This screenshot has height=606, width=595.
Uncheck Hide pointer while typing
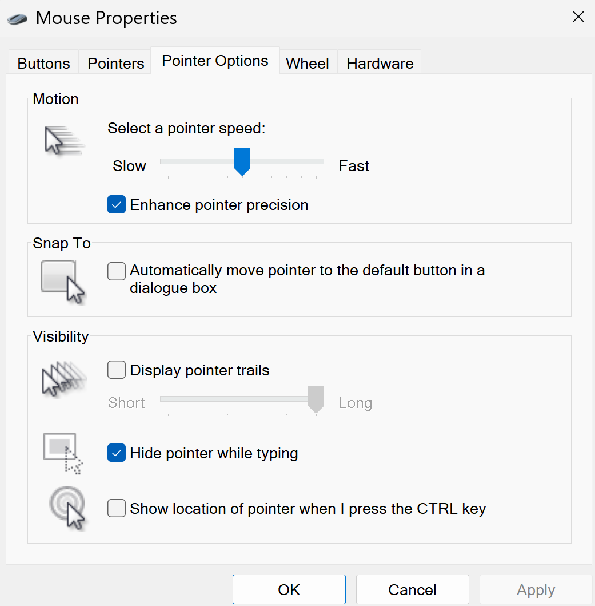116,453
